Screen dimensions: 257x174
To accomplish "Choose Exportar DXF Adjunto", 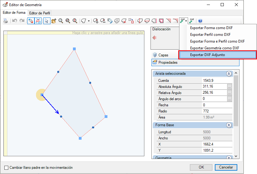I will (218, 55).
